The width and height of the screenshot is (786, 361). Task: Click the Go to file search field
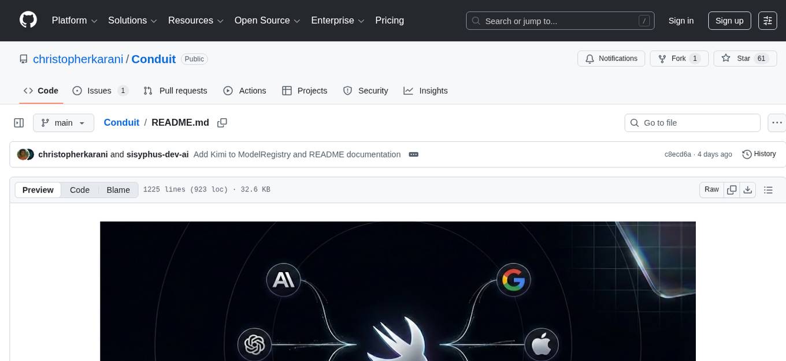[x=692, y=123]
